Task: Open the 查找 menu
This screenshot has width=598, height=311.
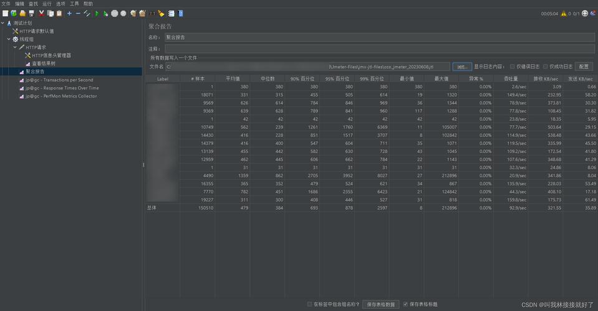Action: point(33,4)
